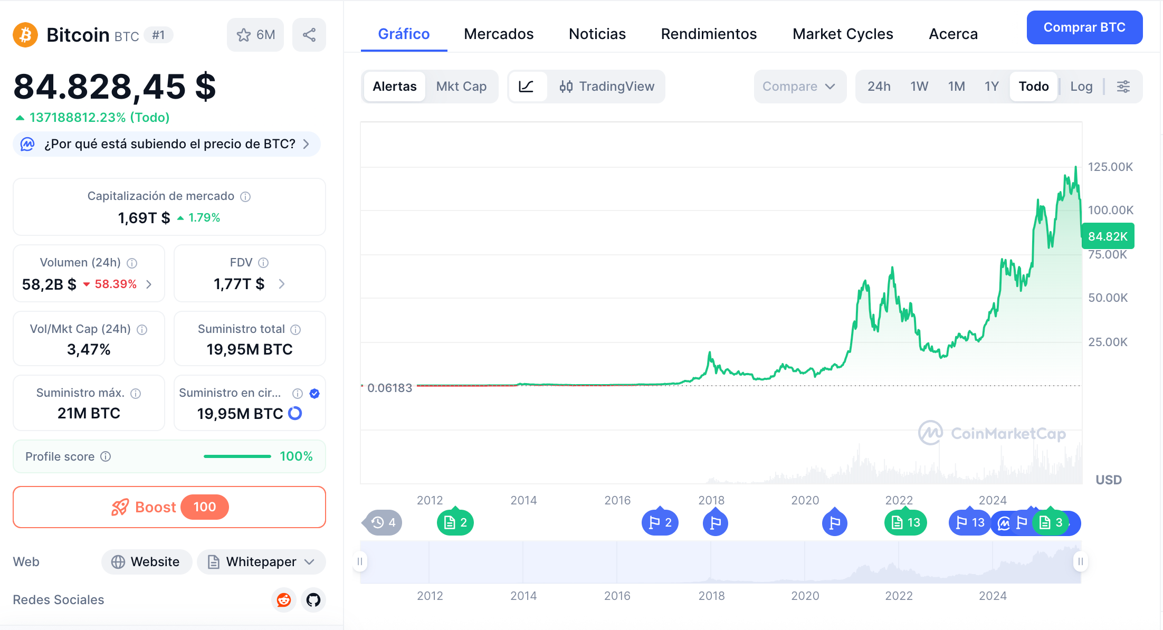Open the Website link for Bitcoin
The height and width of the screenshot is (630, 1163).
pos(146,562)
